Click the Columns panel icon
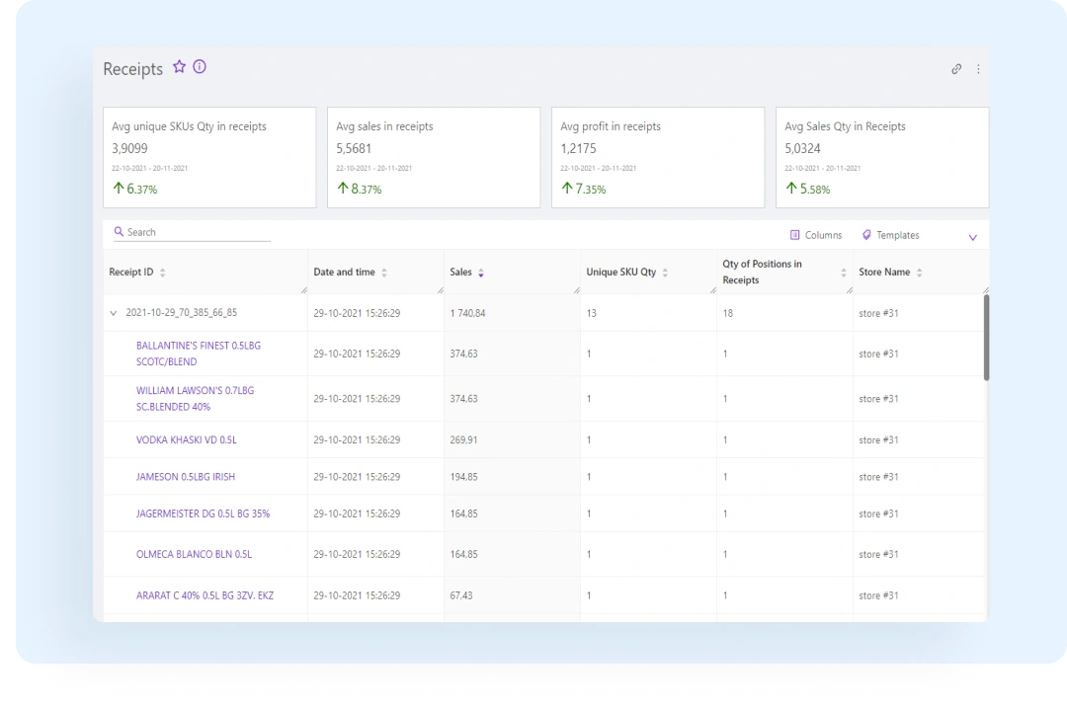Screen dimensions: 1067x709 (794, 235)
